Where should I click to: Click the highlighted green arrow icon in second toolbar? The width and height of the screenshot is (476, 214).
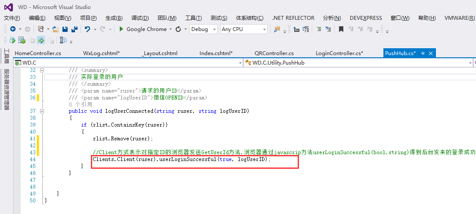pyautogui.click(x=41, y=40)
